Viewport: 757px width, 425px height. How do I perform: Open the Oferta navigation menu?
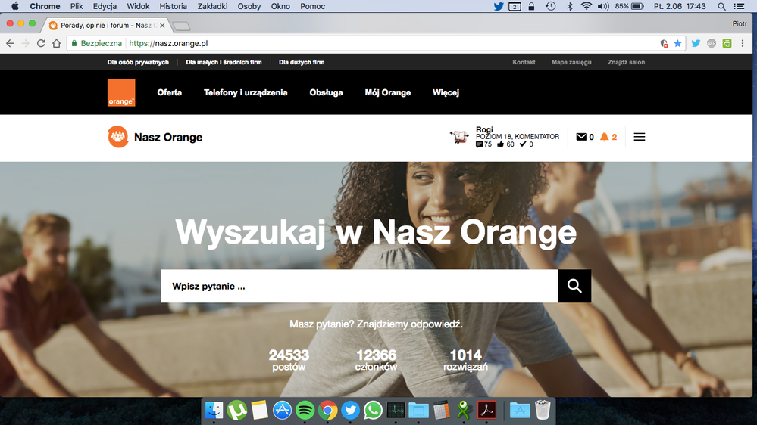click(170, 92)
